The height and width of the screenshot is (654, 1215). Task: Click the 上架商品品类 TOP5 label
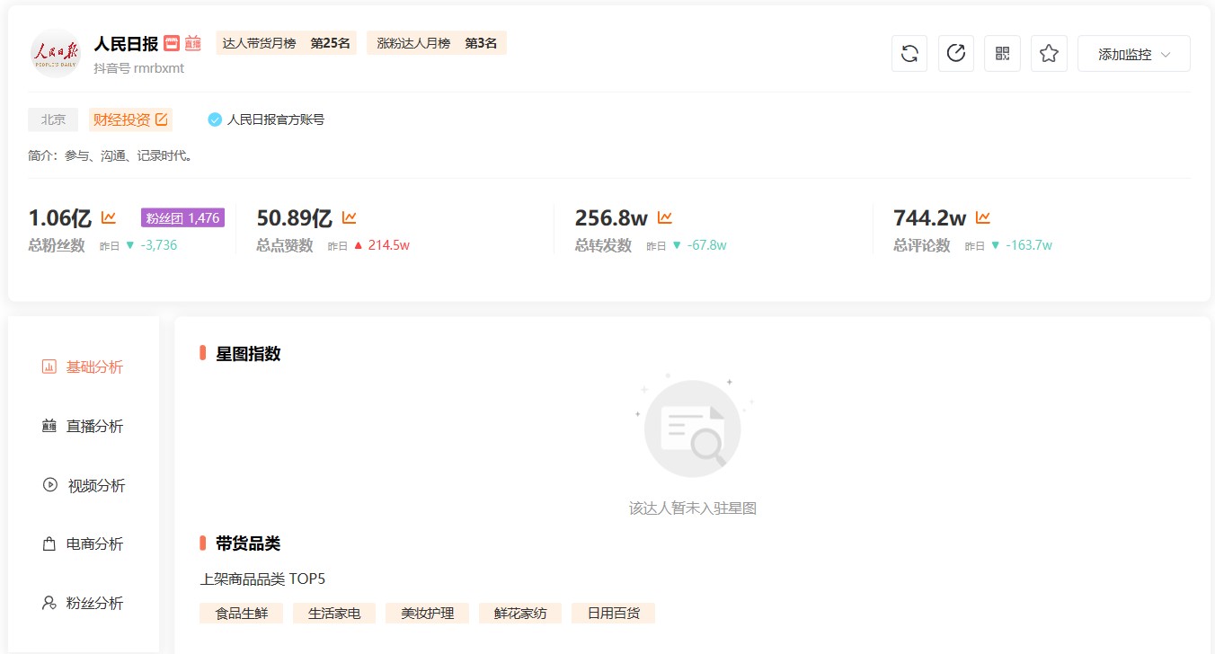pyautogui.click(x=262, y=579)
